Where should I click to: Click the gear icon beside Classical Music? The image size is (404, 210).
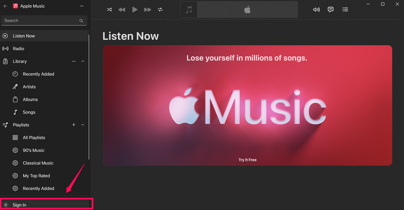pos(15,163)
